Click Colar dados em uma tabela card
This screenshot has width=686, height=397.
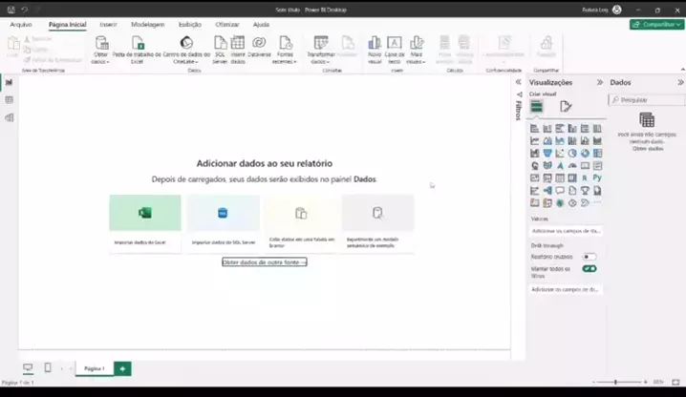click(301, 223)
